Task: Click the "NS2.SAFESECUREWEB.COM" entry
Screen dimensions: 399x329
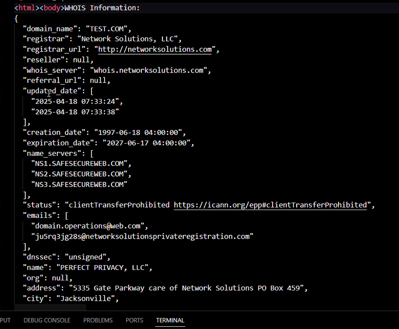Action: [79, 174]
